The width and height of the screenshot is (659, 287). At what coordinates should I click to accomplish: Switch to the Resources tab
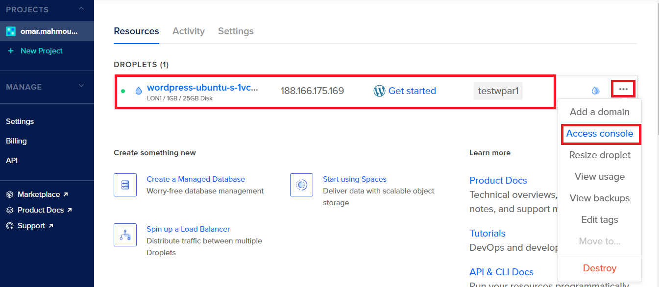[x=136, y=31]
